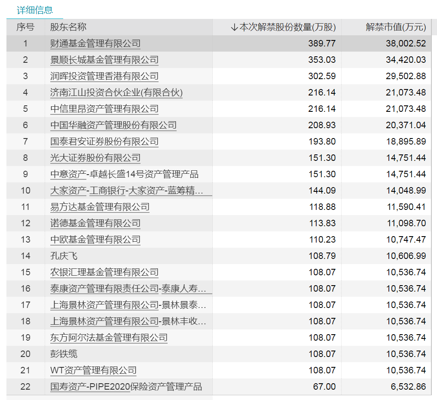Open 中意资产-卓越长盛14号资产管理产品 link
The image size is (437, 400).
[x=124, y=174]
